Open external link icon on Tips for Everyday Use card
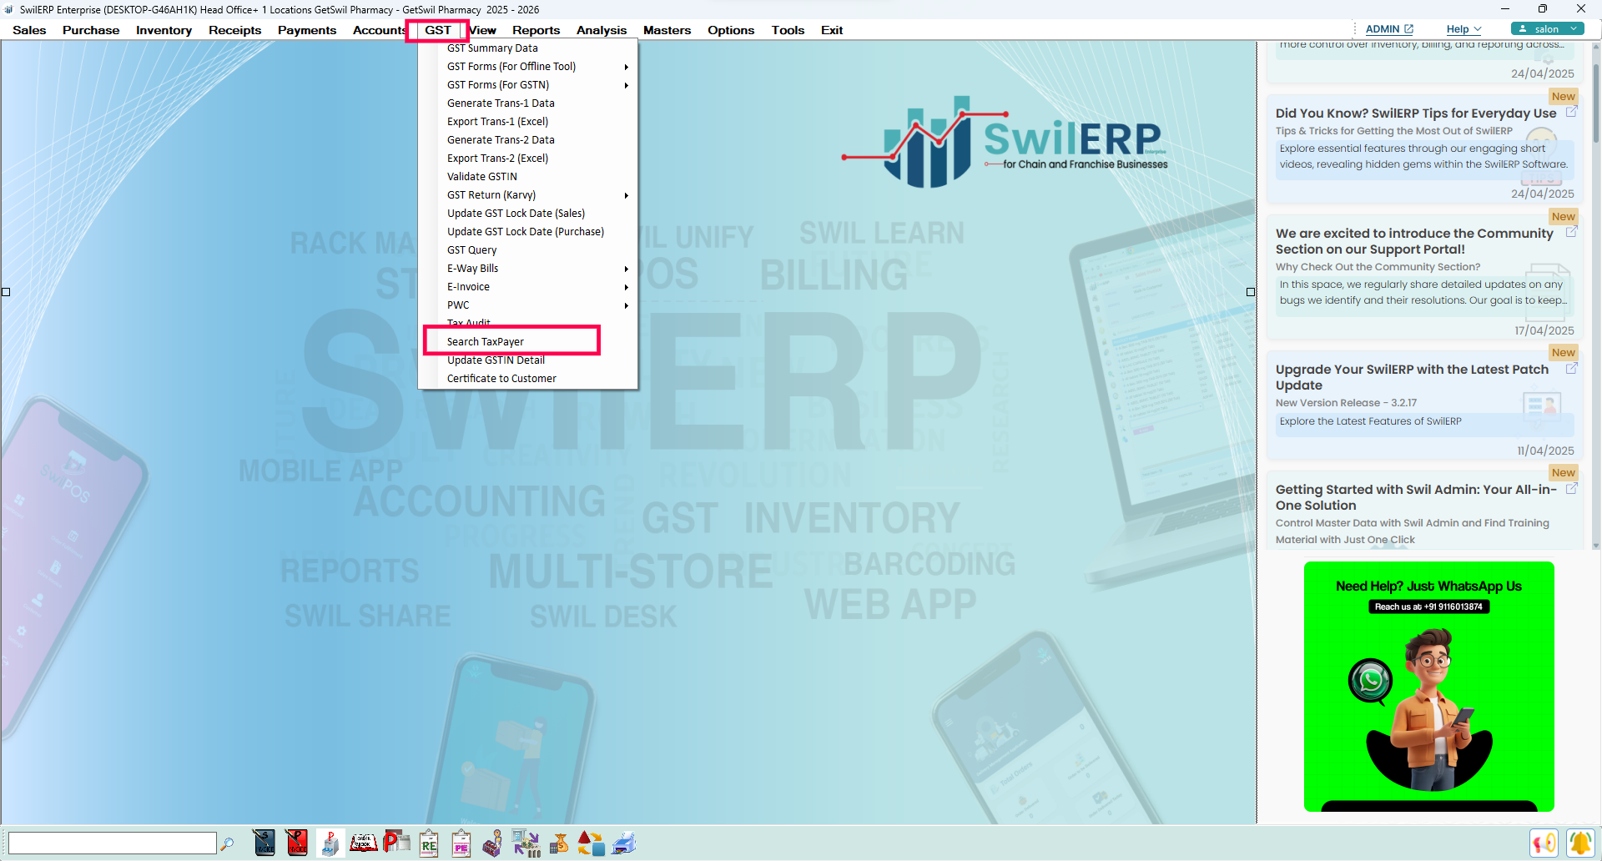Image resolution: width=1602 pixels, height=861 pixels. (1571, 112)
